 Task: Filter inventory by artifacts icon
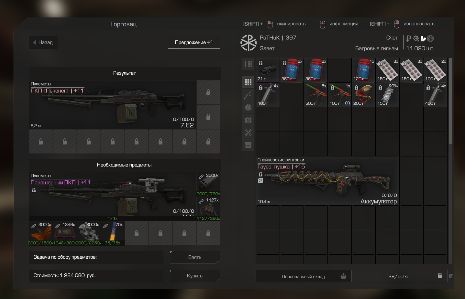pyautogui.click(x=248, y=107)
